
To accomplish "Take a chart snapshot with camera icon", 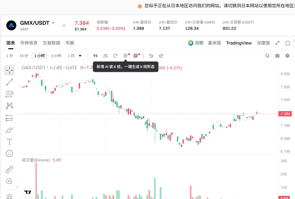I will point(277,56).
